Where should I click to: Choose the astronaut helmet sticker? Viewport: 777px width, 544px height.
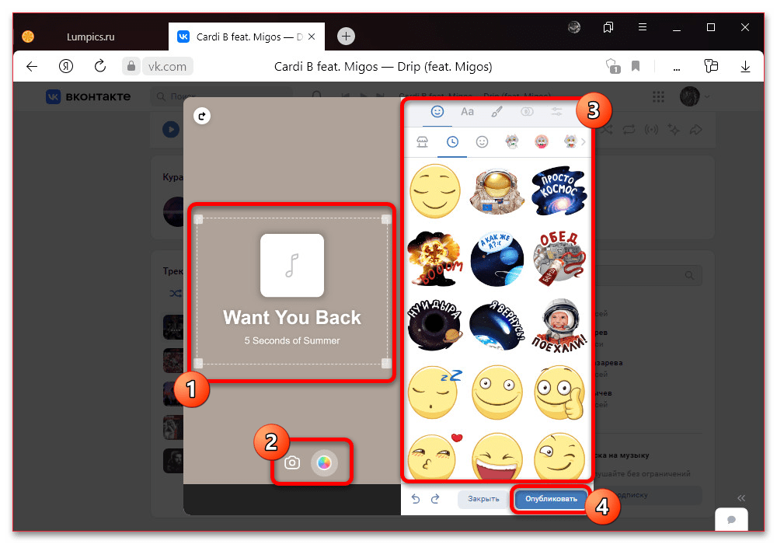click(x=497, y=191)
